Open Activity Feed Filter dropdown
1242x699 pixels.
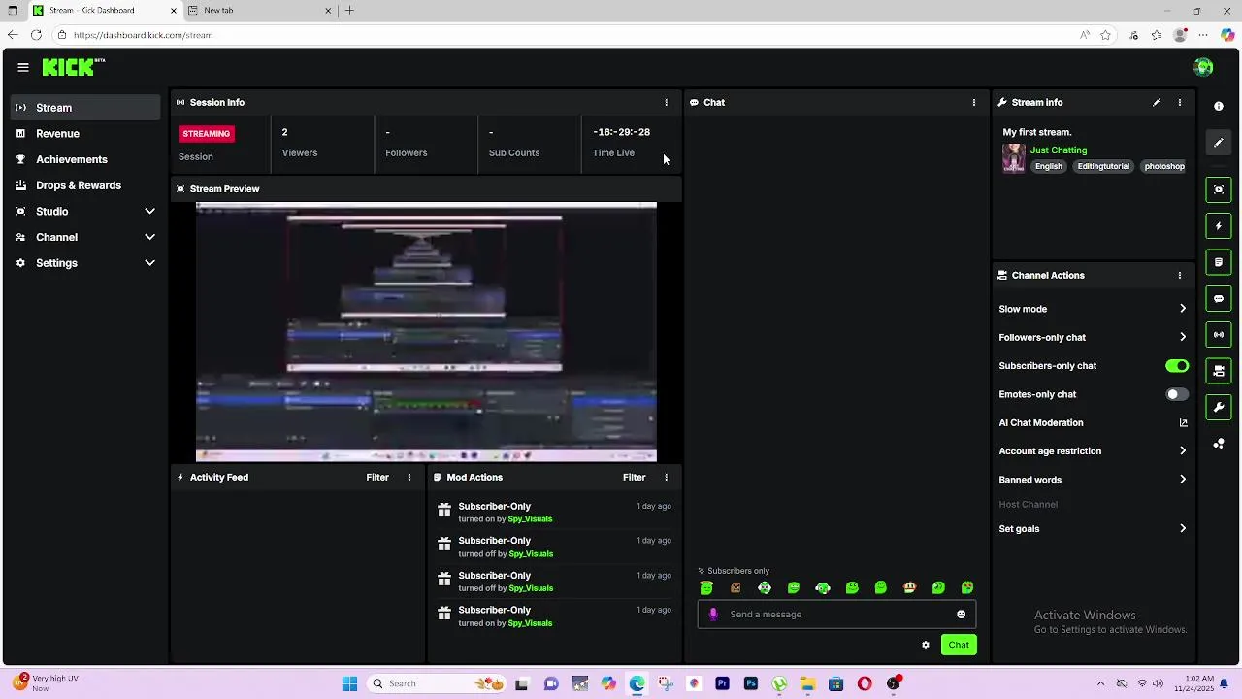coord(377,477)
